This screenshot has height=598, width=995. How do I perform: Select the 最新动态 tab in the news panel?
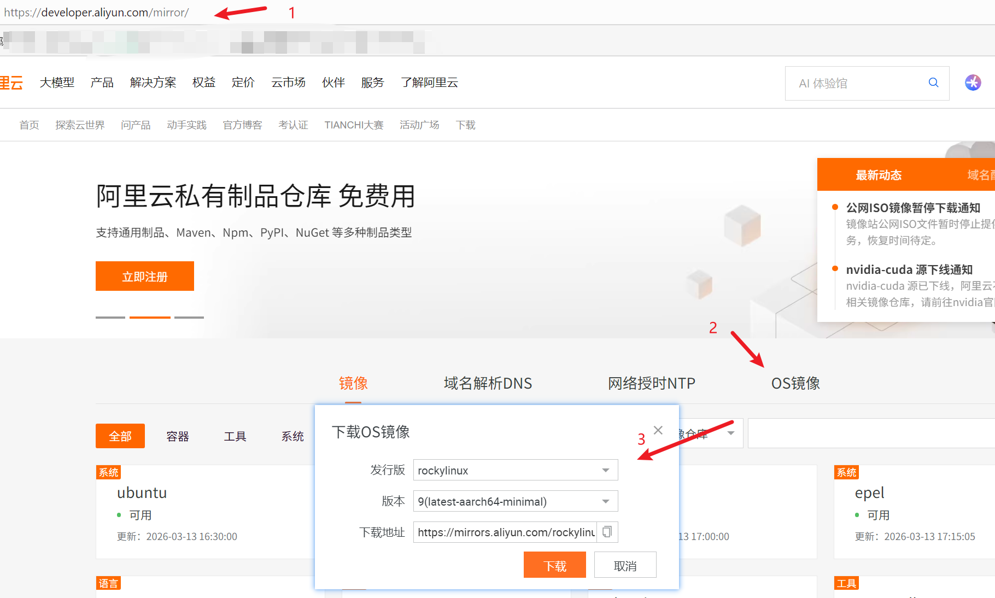879,175
